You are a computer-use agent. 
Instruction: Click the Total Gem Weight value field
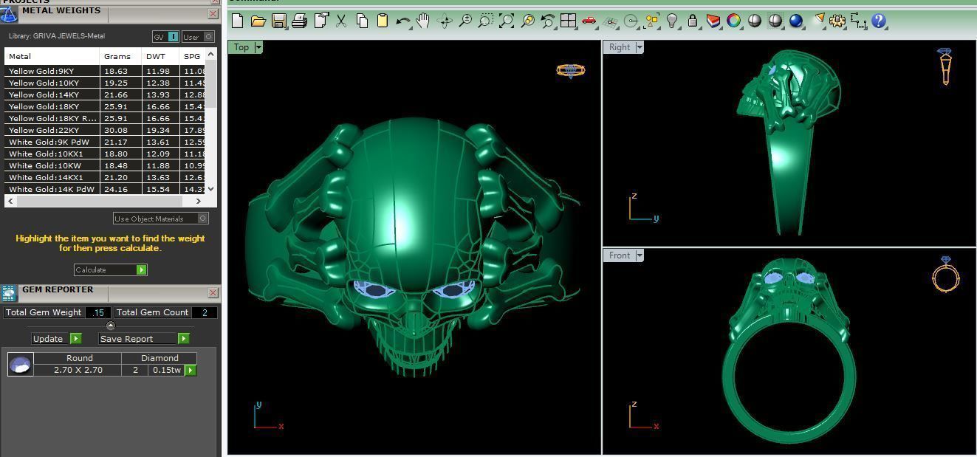click(x=98, y=312)
